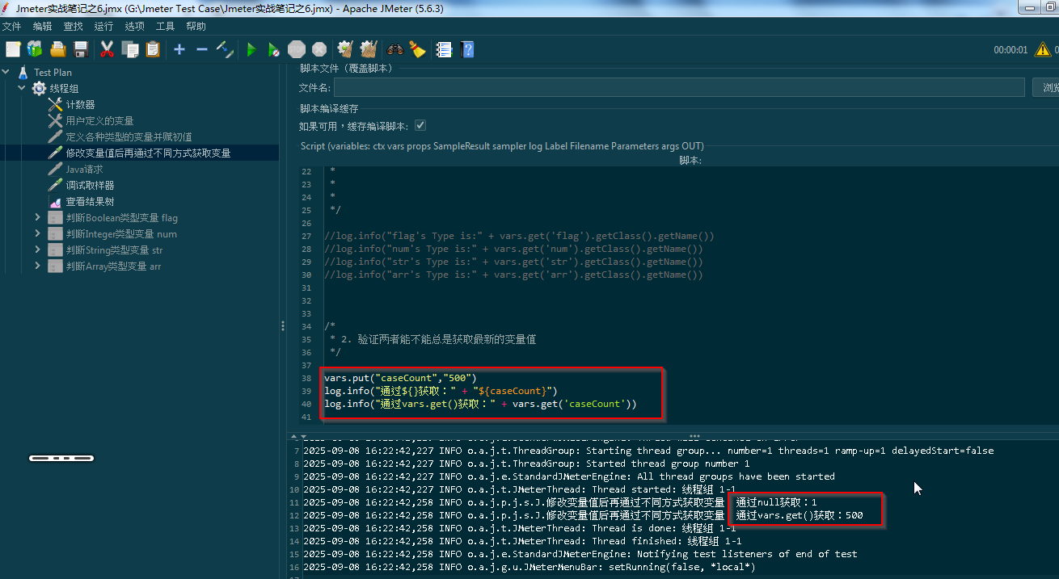Expand all nodes with plus icon
The height and width of the screenshot is (579, 1059).
(179, 49)
